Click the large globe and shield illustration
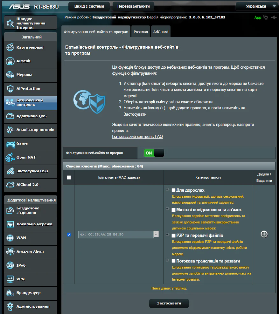The width and height of the screenshot is (279, 314). [x=89, y=101]
